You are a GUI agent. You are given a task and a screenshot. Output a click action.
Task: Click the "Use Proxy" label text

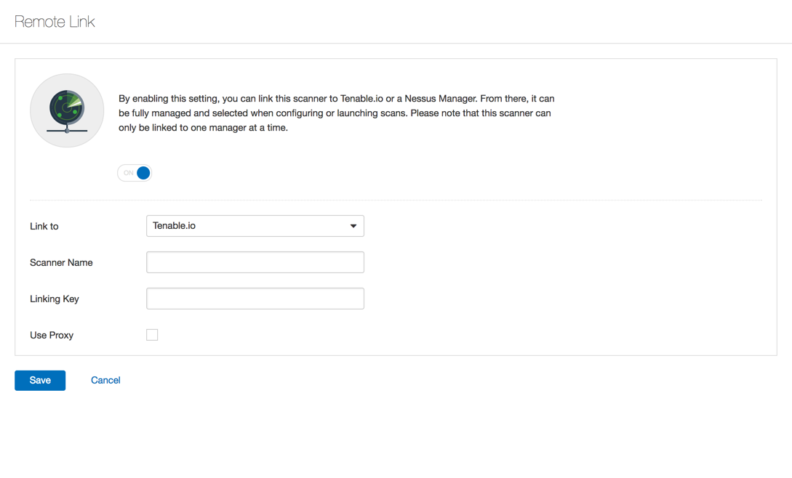click(x=52, y=336)
